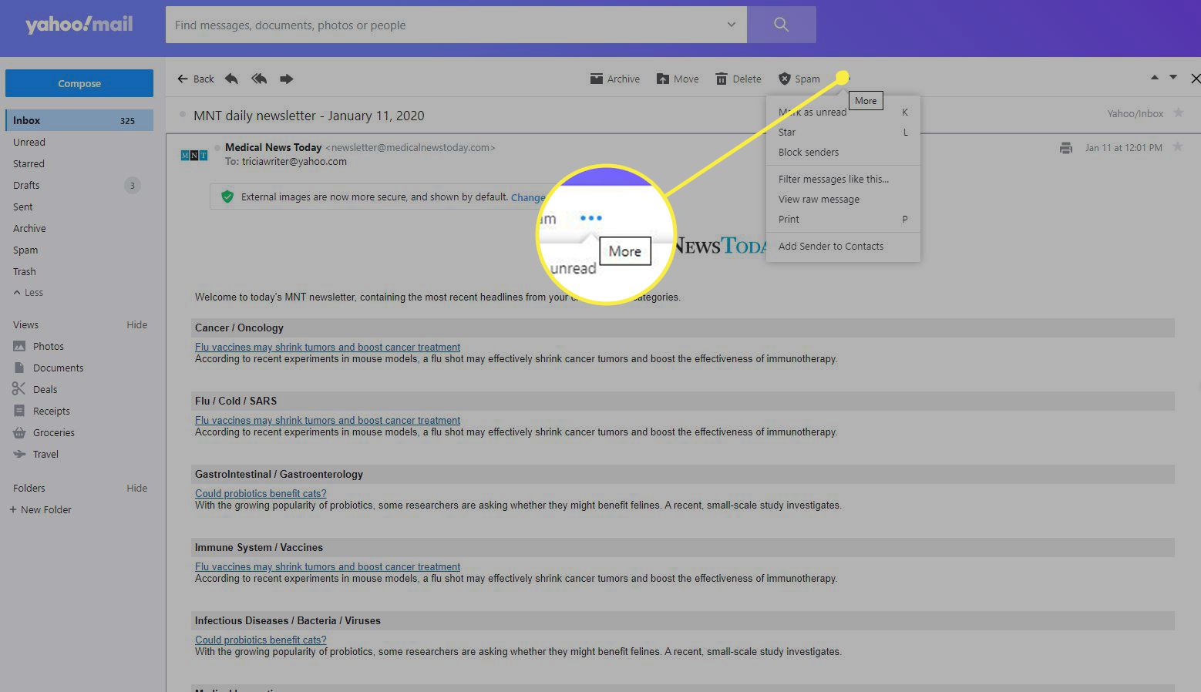Click sender name Medical News Today
The height and width of the screenshot is (692, 1201).
[x=273, y=147]
